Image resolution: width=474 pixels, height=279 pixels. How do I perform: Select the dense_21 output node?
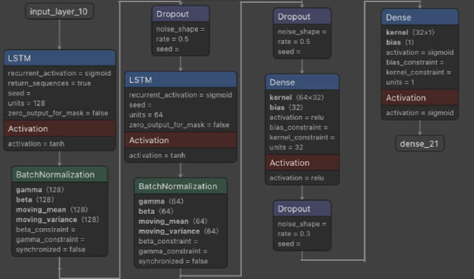click(x=419, y=144)
